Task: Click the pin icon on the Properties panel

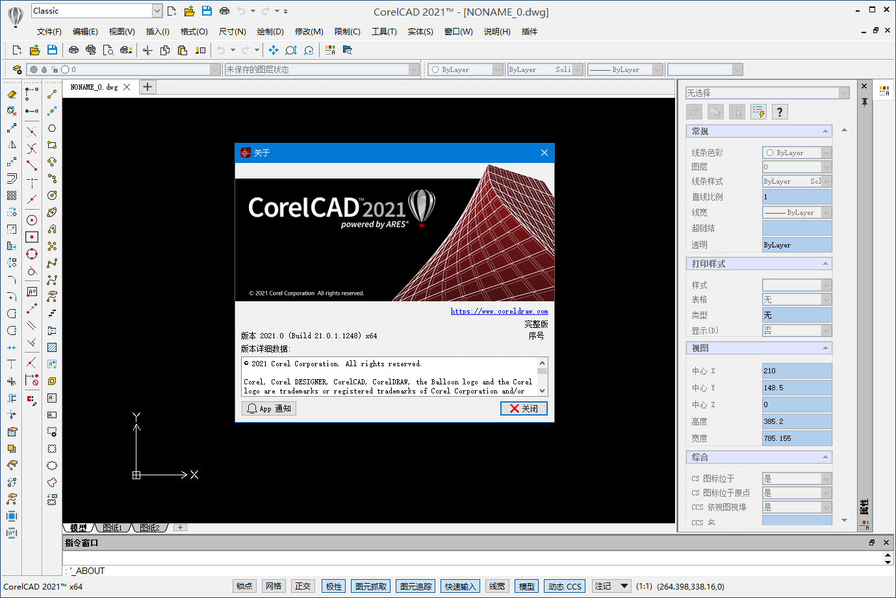Action: [x=864, y=102]
